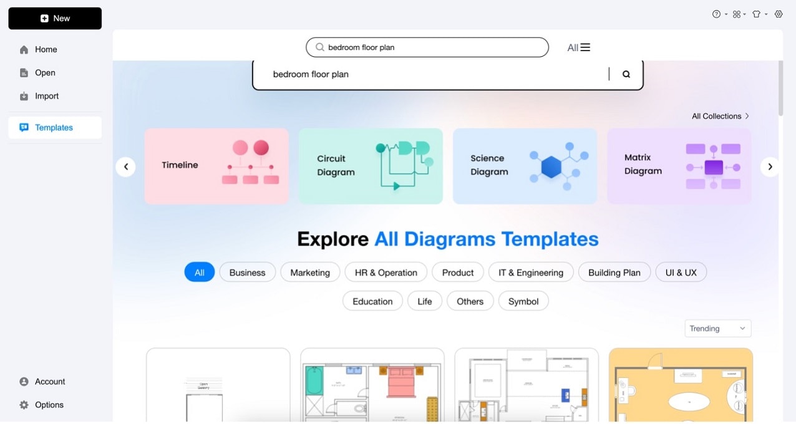
Task: Open the Matrix Diagram collection card
Action: 679,166
